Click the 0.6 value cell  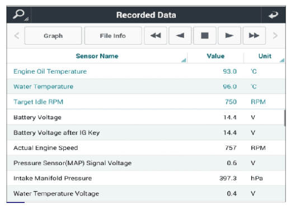232,163
